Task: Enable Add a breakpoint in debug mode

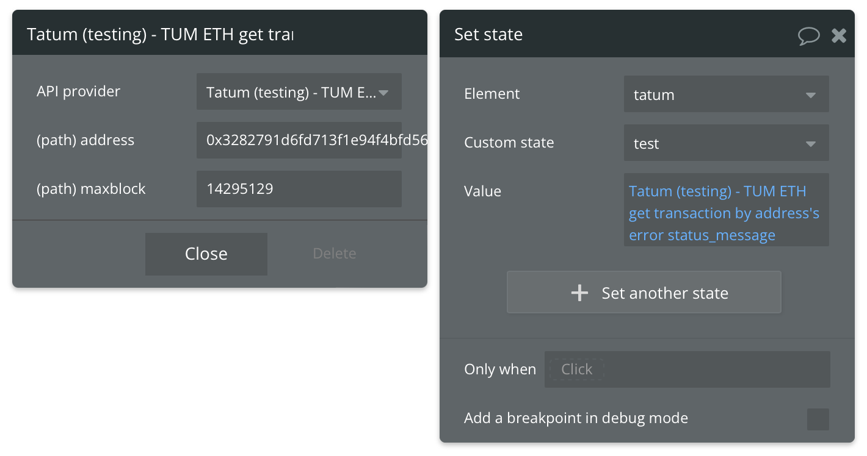Action: tap(818, 419)
